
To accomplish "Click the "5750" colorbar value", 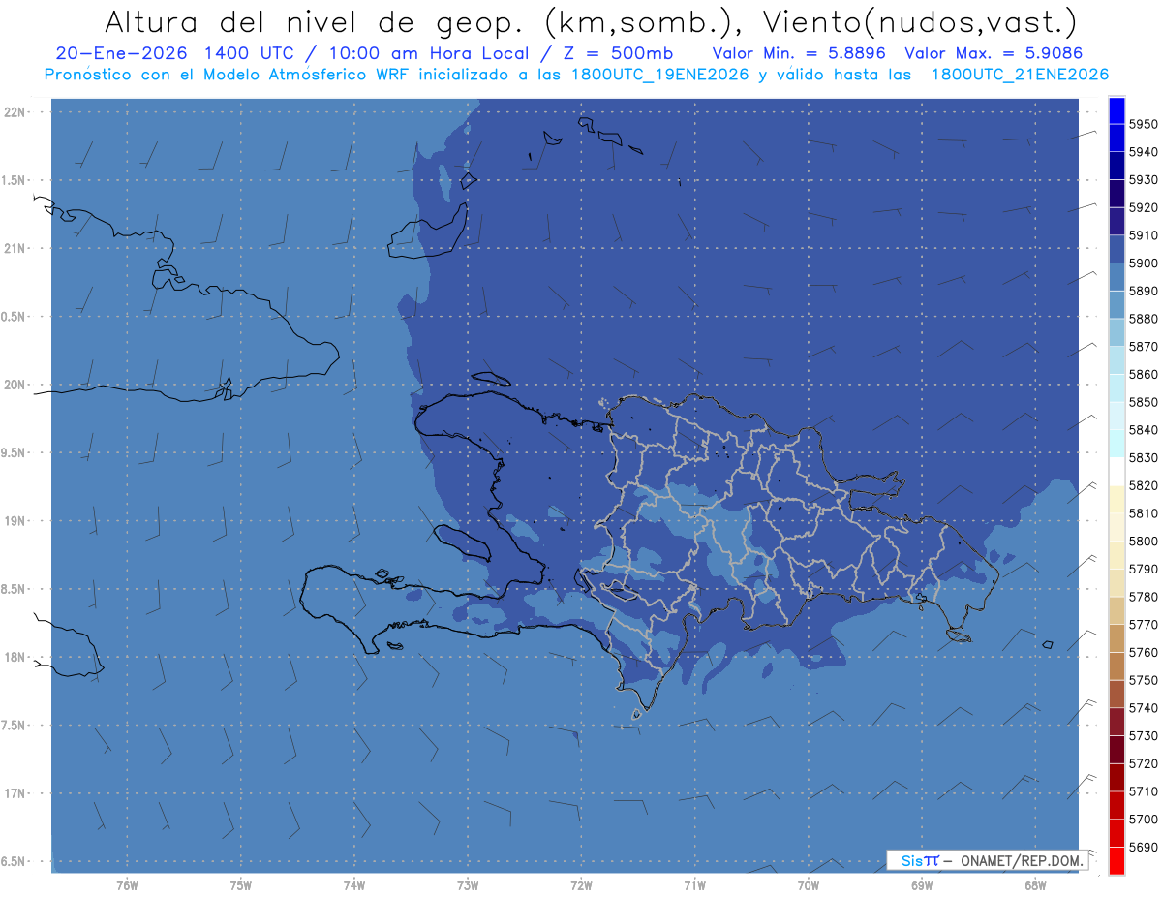I will (1143, 680).
